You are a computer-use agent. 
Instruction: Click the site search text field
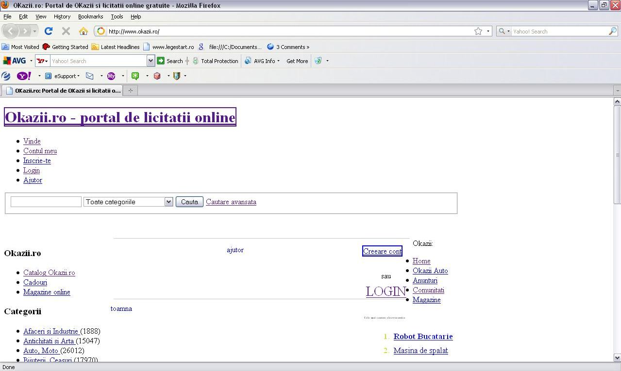point(46,202)
